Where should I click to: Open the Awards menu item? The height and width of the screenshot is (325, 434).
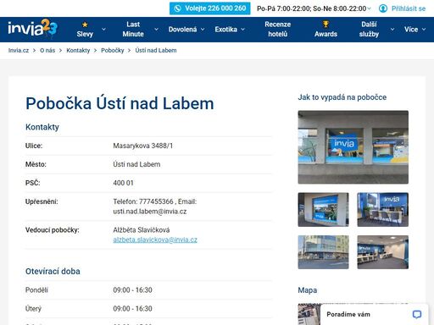[325, 30]
